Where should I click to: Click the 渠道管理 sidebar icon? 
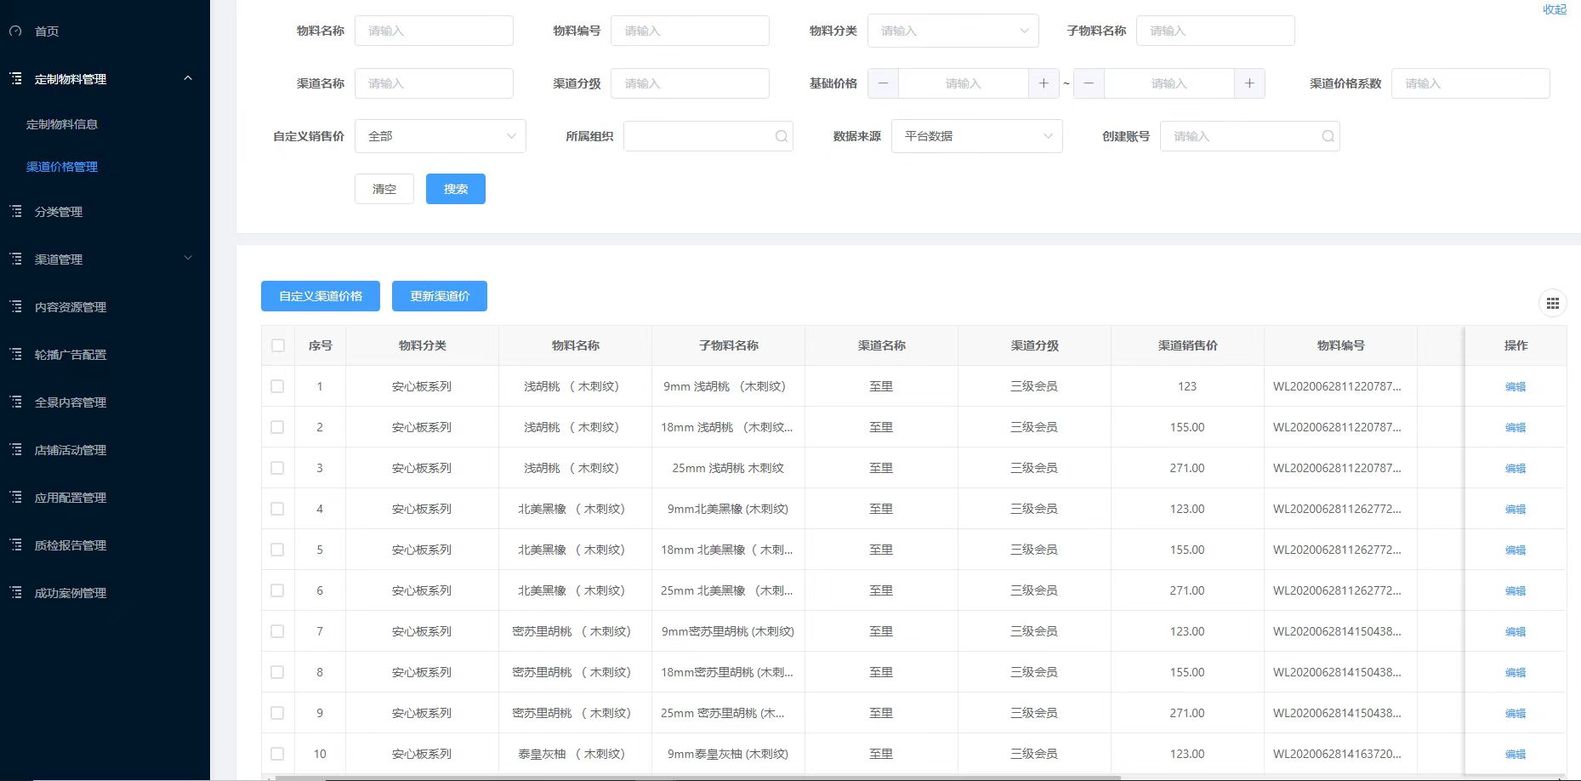15,259
